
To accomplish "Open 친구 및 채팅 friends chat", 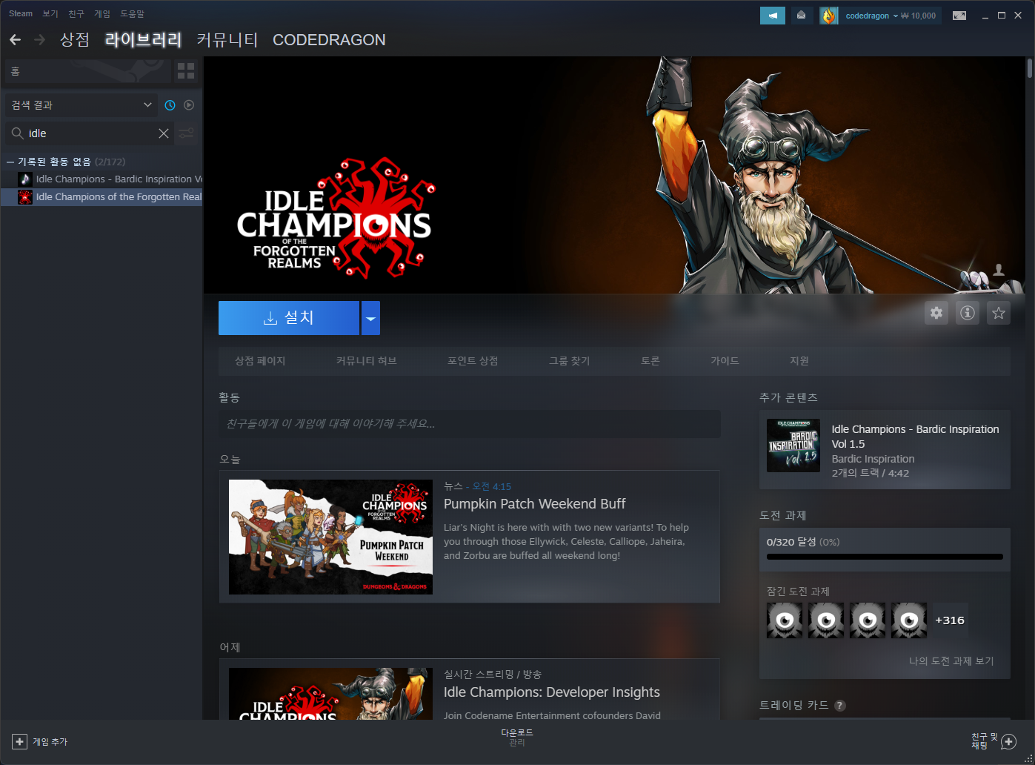I will [994, 741].
